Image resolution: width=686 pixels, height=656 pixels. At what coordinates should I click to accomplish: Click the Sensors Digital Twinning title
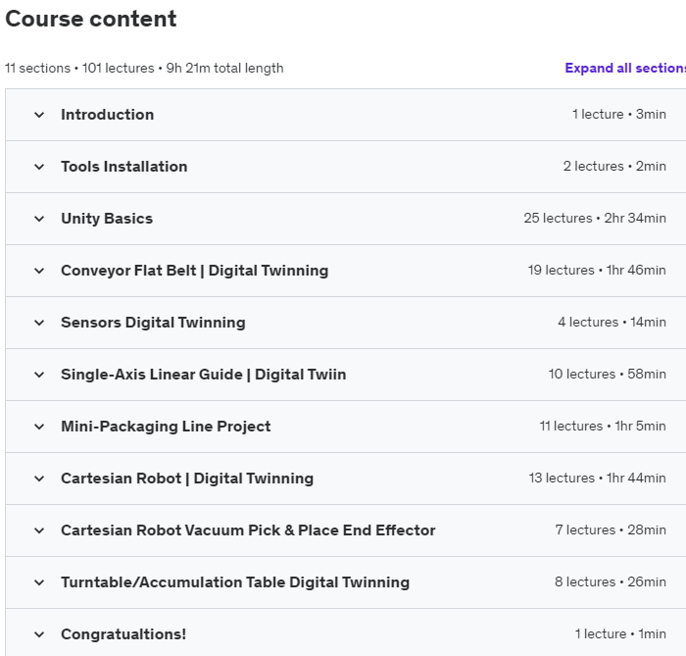pos(153,323)
